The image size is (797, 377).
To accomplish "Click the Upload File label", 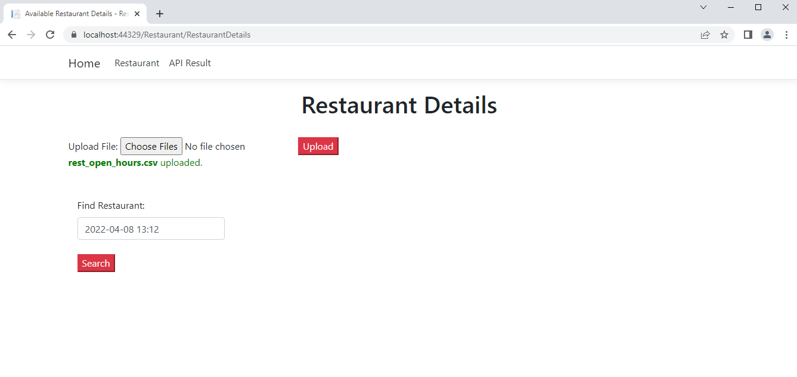I will pos(93,146).
